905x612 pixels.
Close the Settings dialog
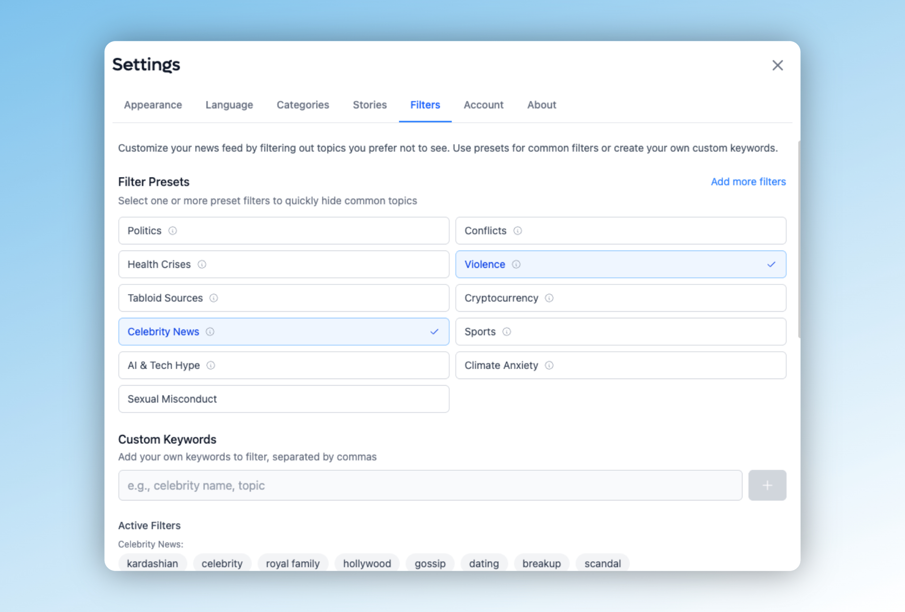(777, 65)
